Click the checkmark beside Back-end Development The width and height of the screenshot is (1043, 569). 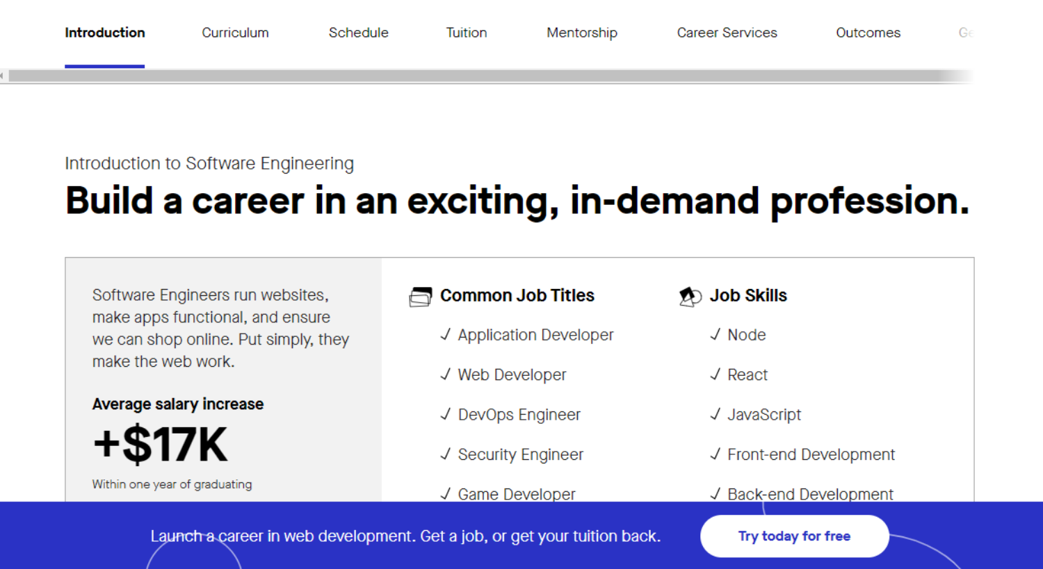pyautogui.click(x=716, y=493)
